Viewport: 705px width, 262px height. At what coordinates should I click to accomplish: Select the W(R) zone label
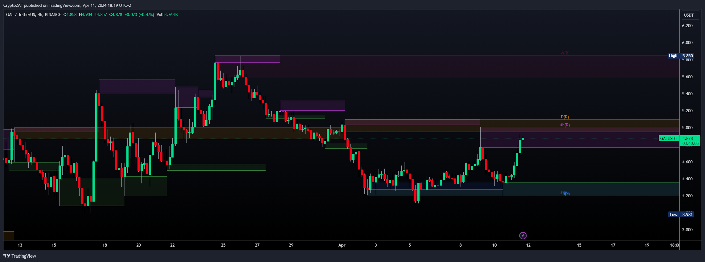565,53
